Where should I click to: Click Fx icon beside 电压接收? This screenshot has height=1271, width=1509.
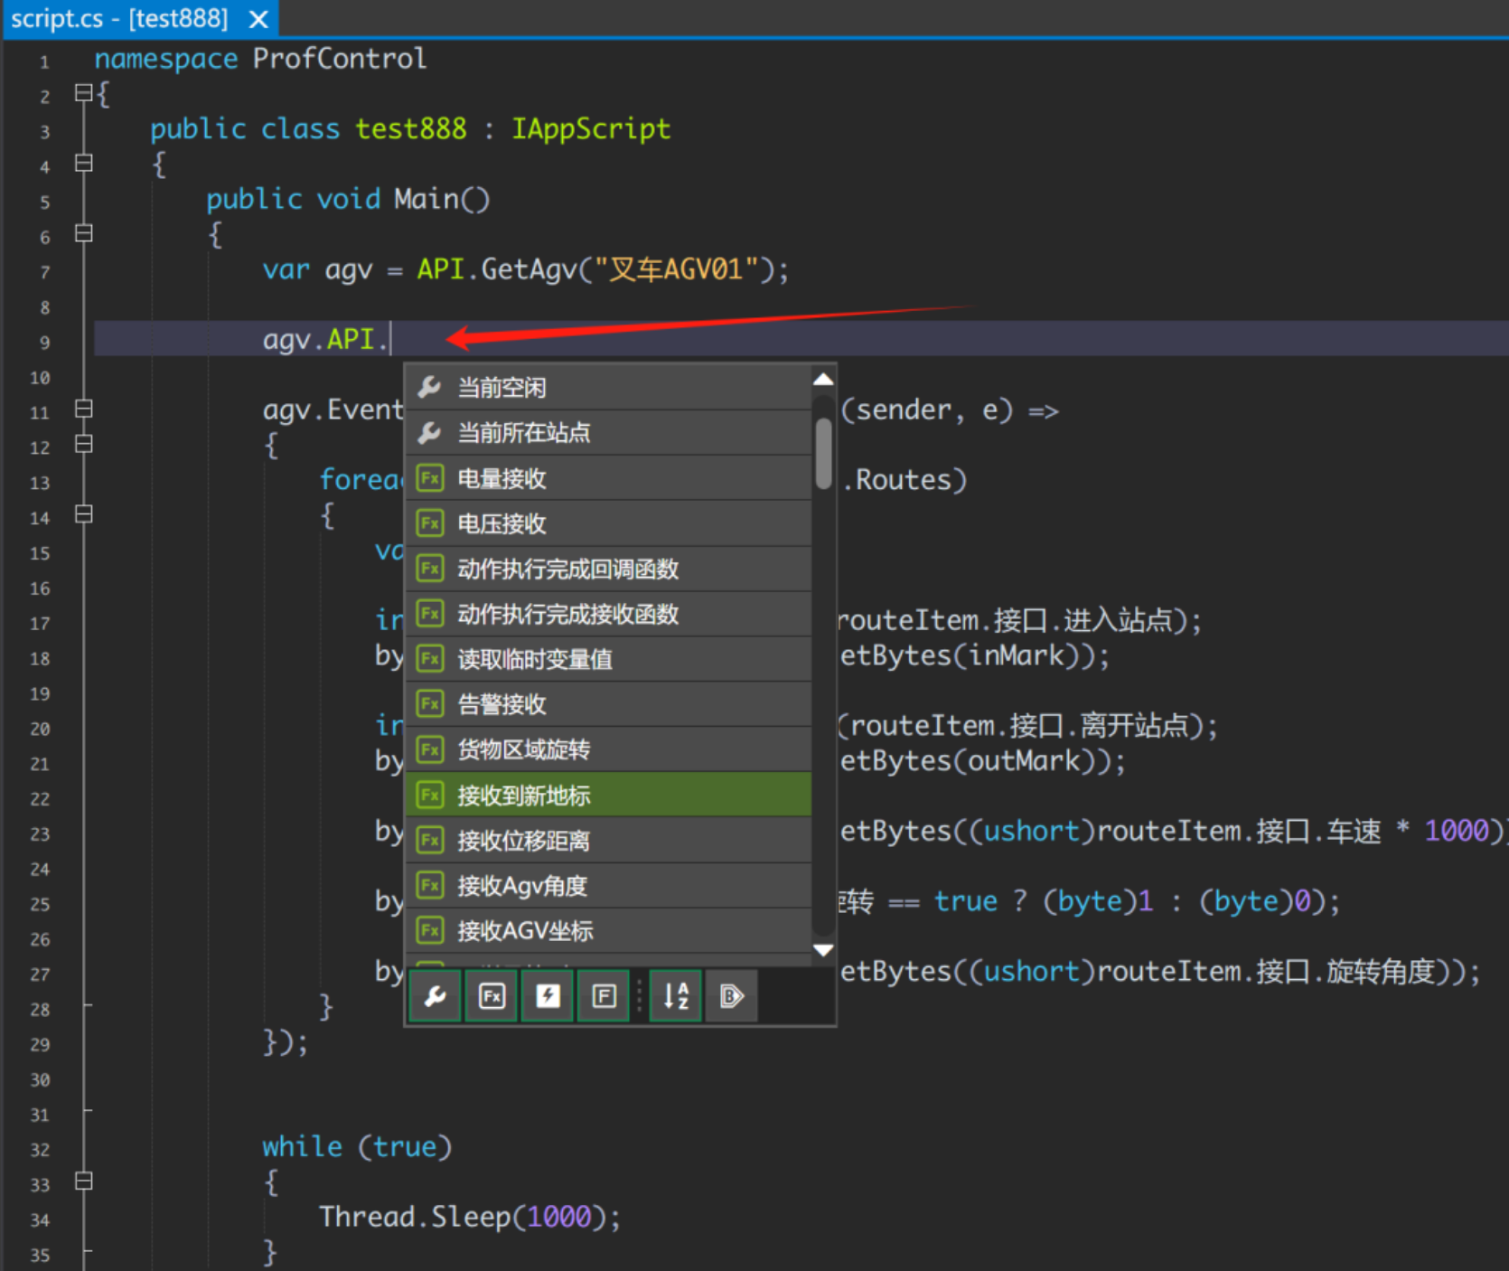coord(430,523)
